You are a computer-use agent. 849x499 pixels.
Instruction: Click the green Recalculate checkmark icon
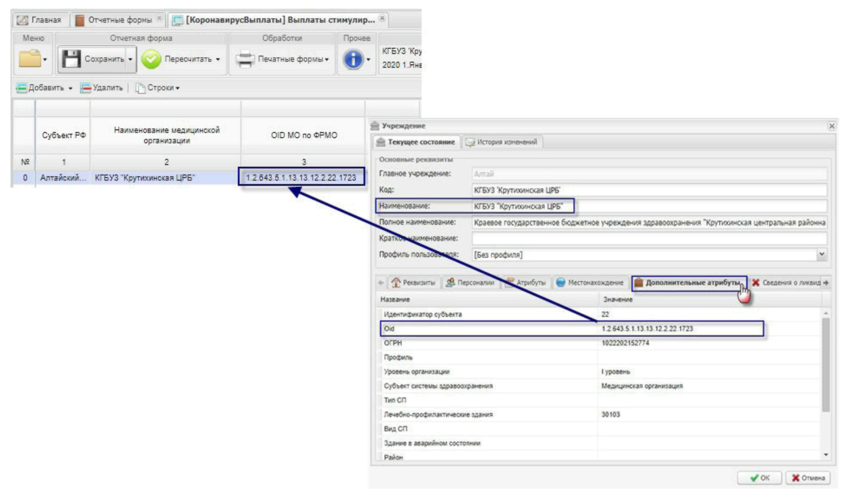[x=151, y=59]
